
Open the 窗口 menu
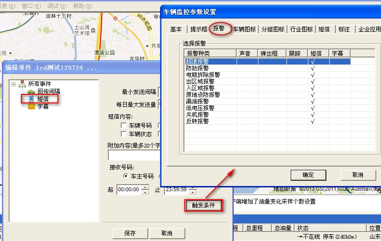pos(31,6)
